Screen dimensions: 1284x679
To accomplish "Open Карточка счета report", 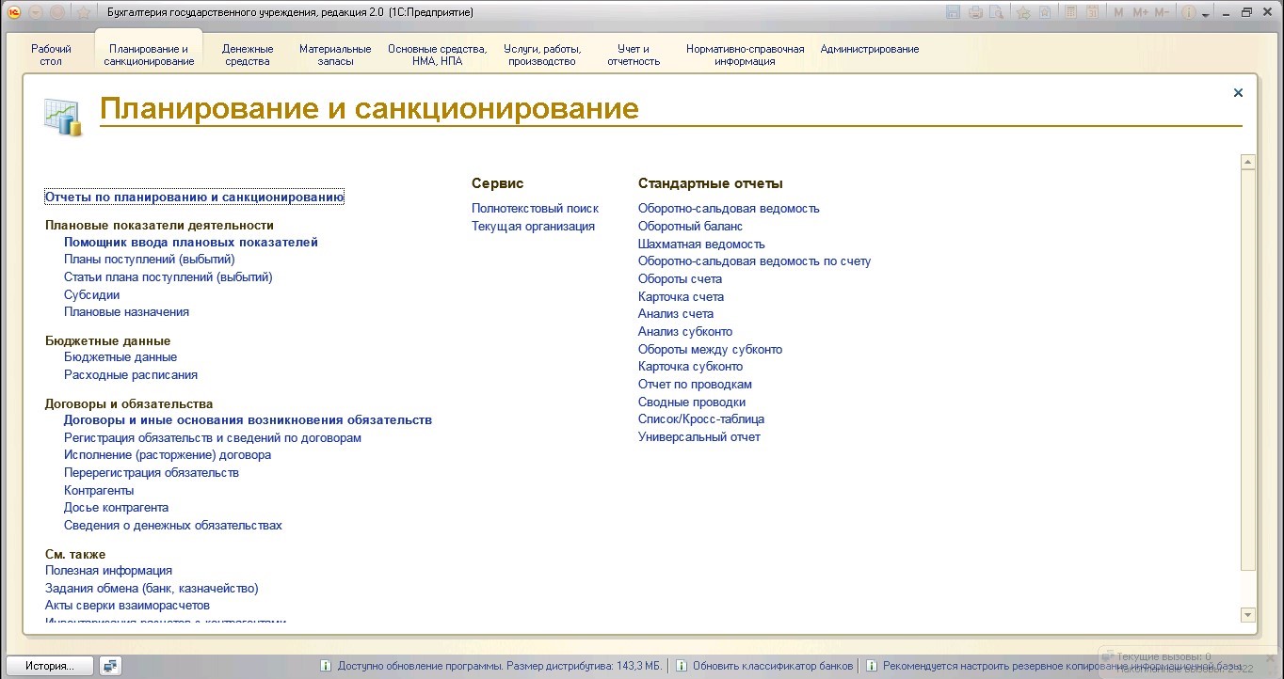I will point(681,296).
